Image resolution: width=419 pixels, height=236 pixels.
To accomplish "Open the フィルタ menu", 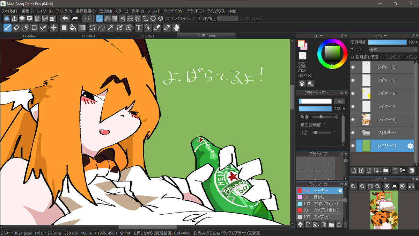I will point(64,11).
